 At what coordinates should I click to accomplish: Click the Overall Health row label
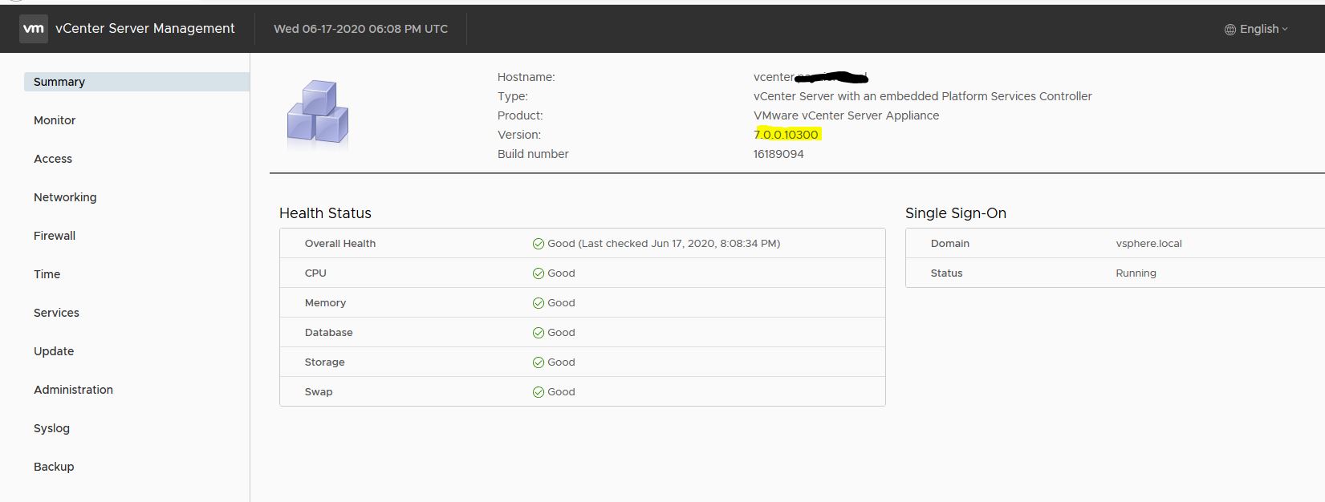click(x=340, y=244)
